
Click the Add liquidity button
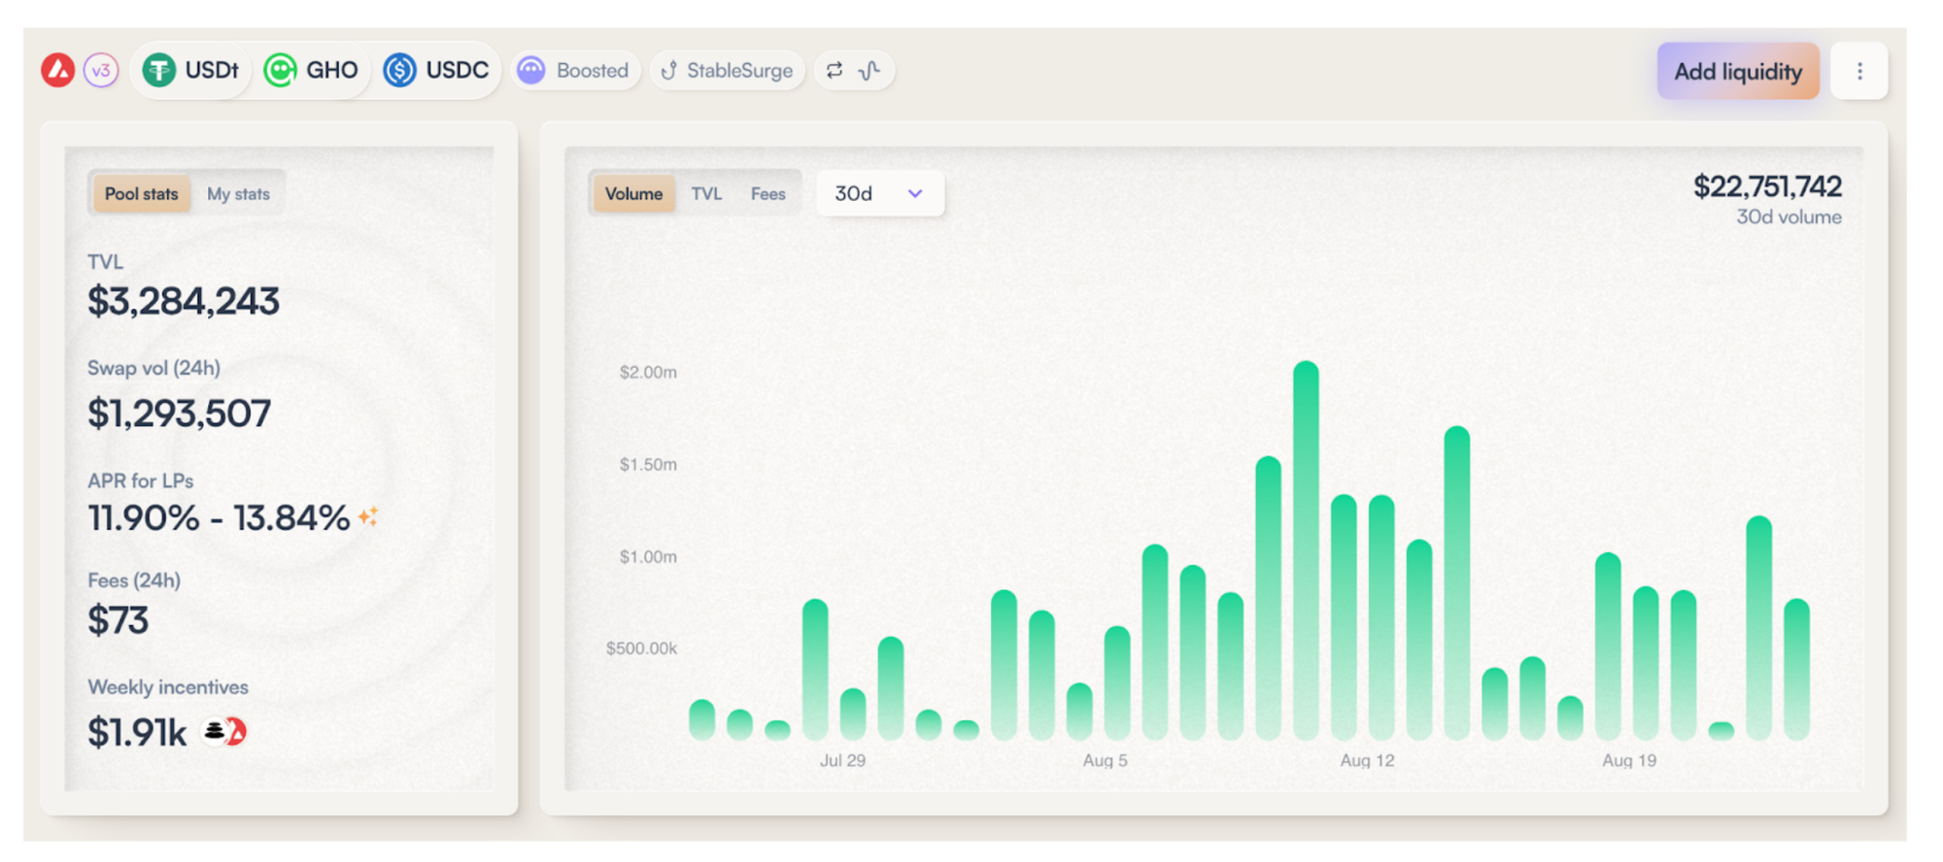click(x=1737, y=71)
